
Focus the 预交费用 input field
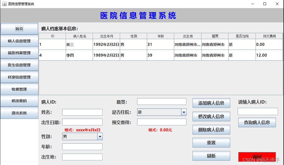(161, 122)
